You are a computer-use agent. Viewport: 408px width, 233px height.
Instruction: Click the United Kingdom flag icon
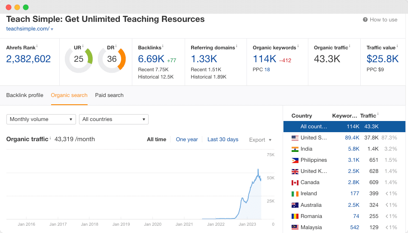point(295,171)
